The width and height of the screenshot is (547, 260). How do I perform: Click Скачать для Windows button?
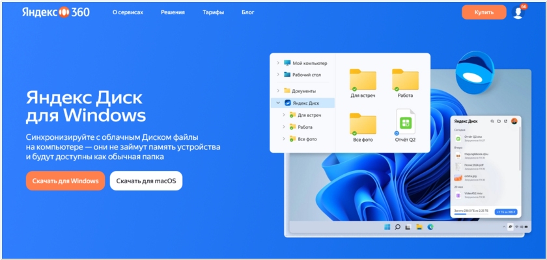(65, 181)
